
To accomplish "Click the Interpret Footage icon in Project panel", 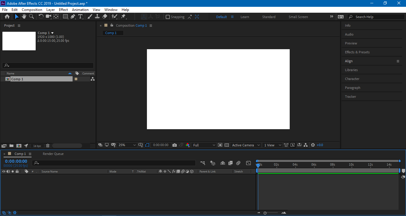I will point(4,146).
